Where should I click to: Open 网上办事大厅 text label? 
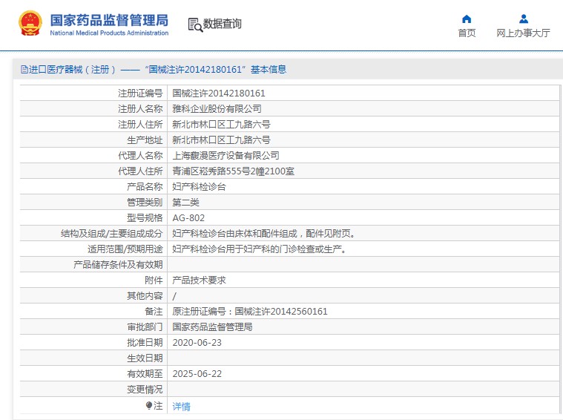tap(523, 33)
